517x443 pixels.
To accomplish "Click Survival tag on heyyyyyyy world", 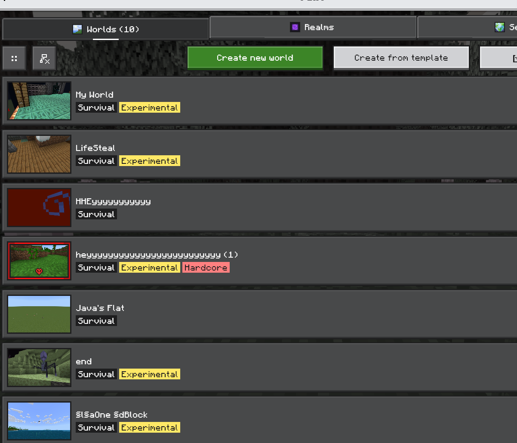I will [x=96, y=268].
